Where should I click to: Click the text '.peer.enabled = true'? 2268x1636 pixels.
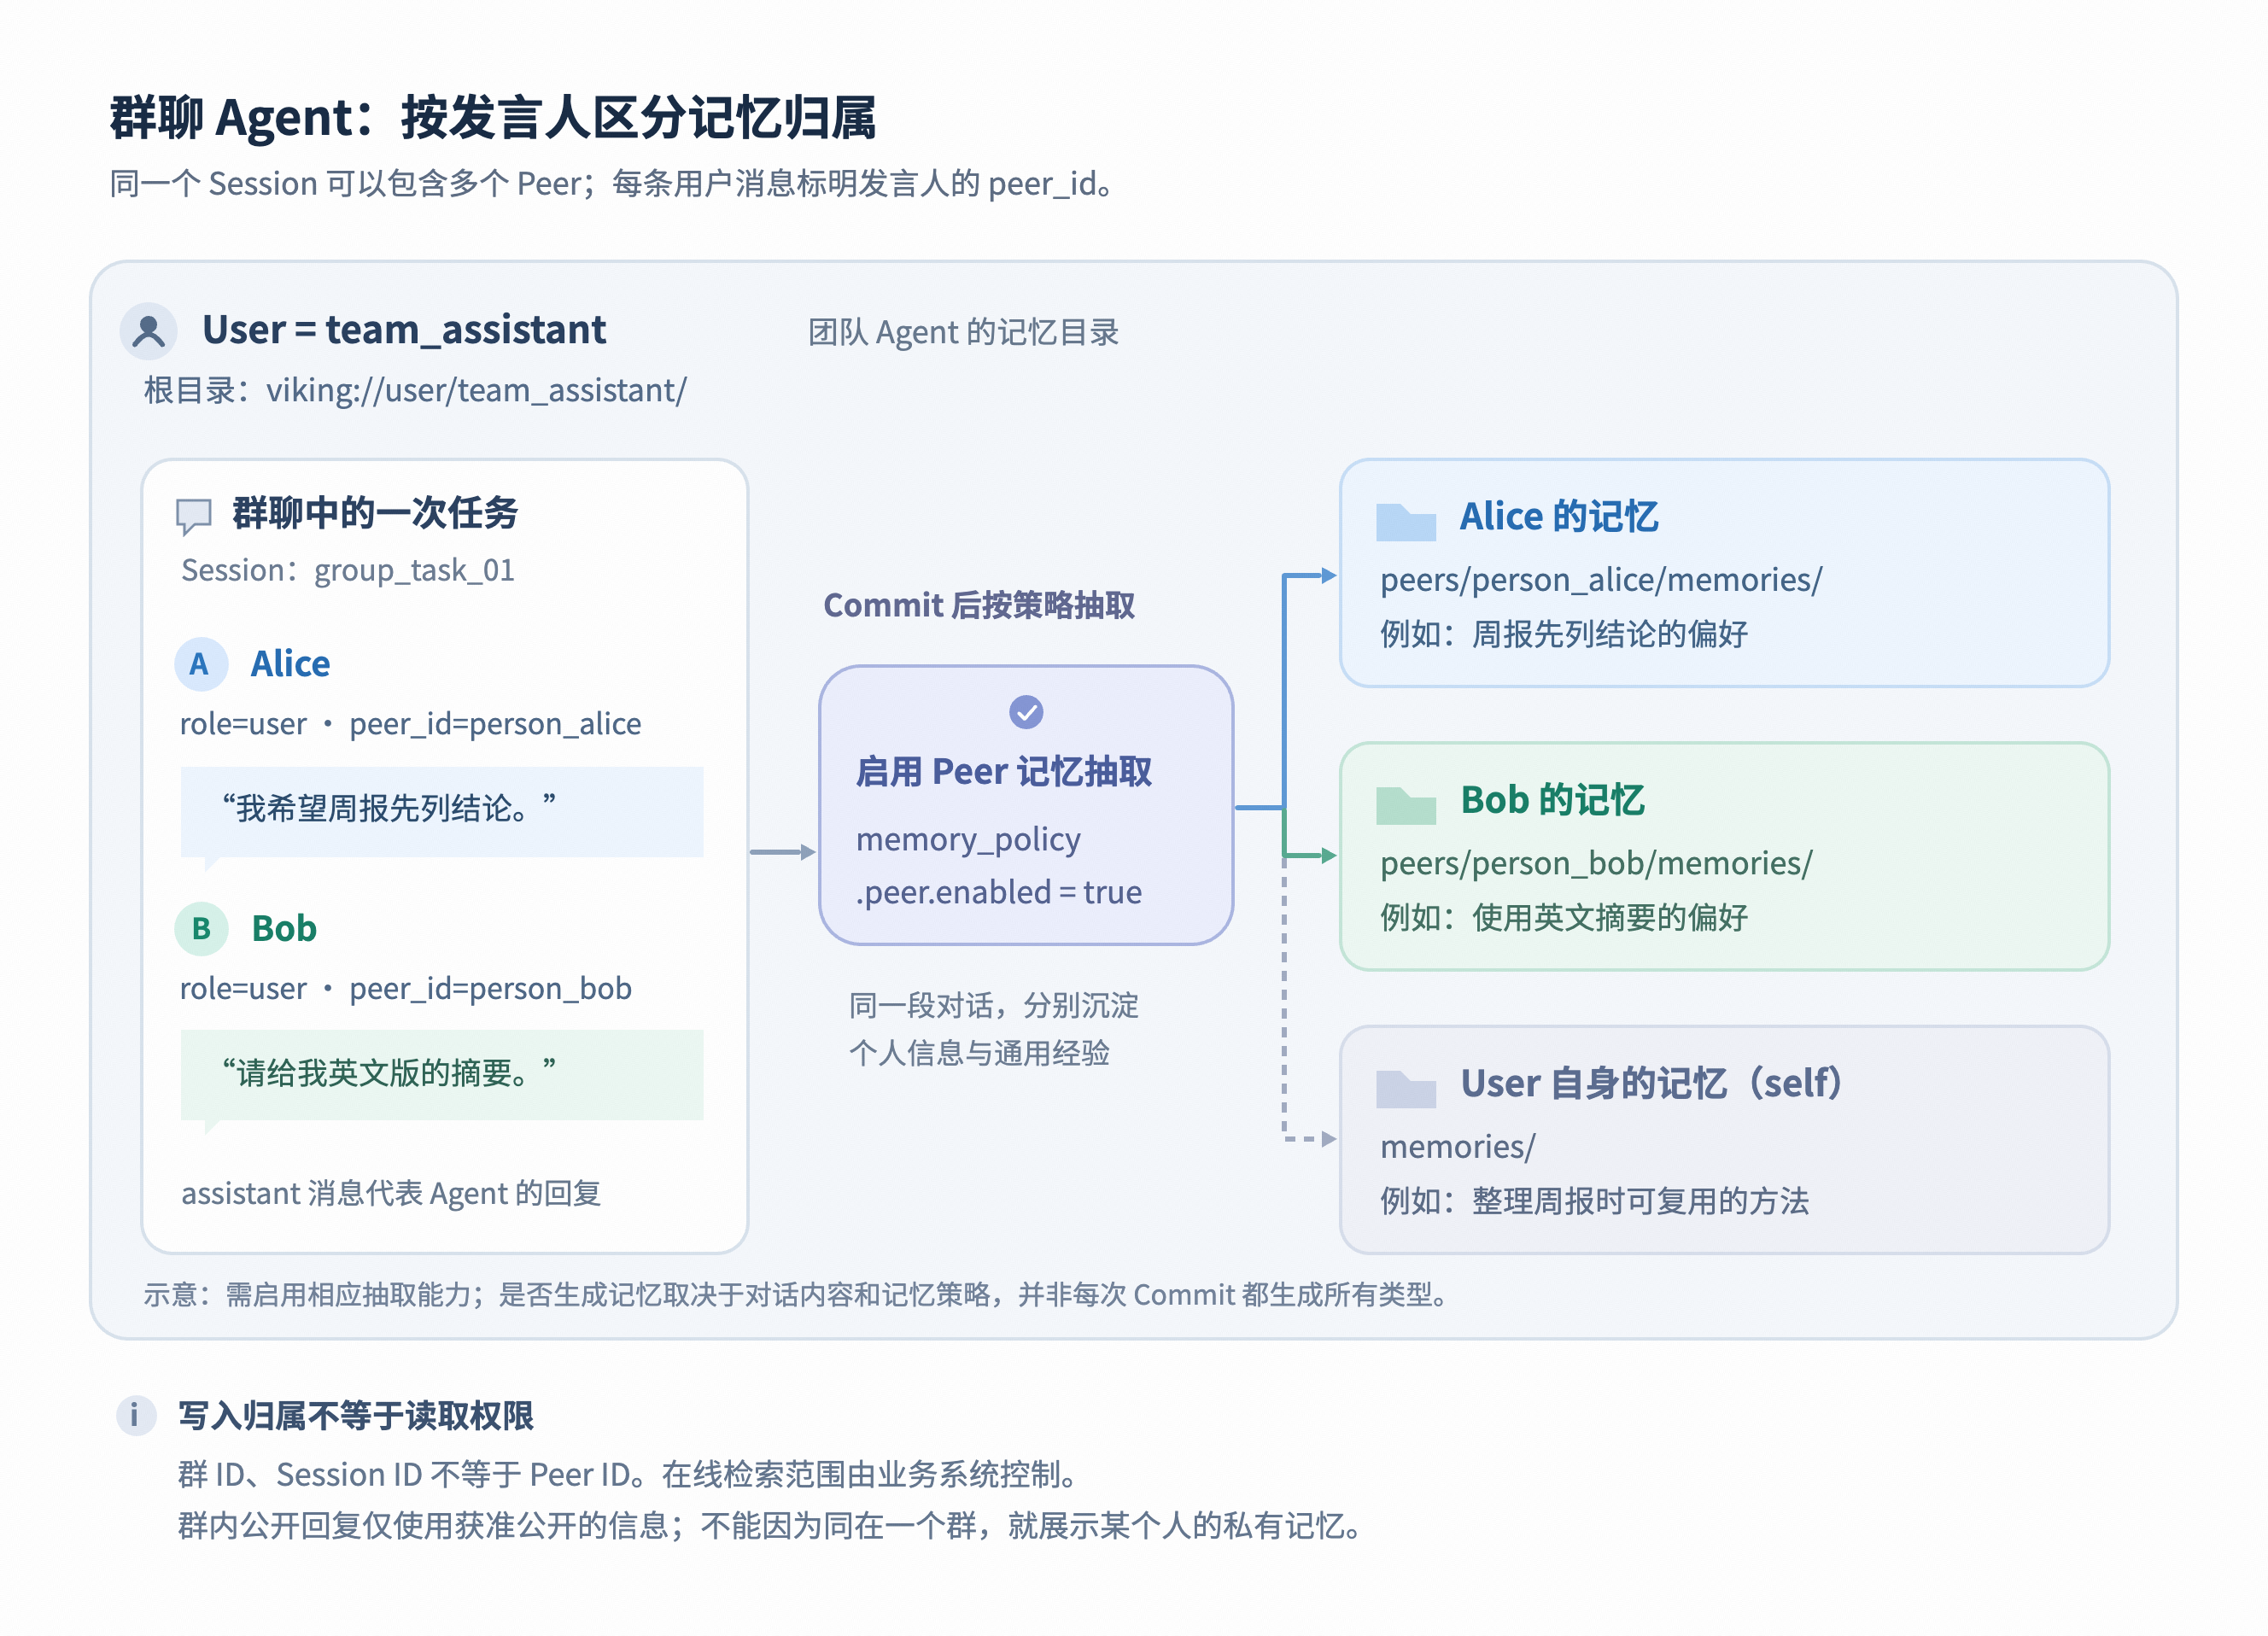998,892
